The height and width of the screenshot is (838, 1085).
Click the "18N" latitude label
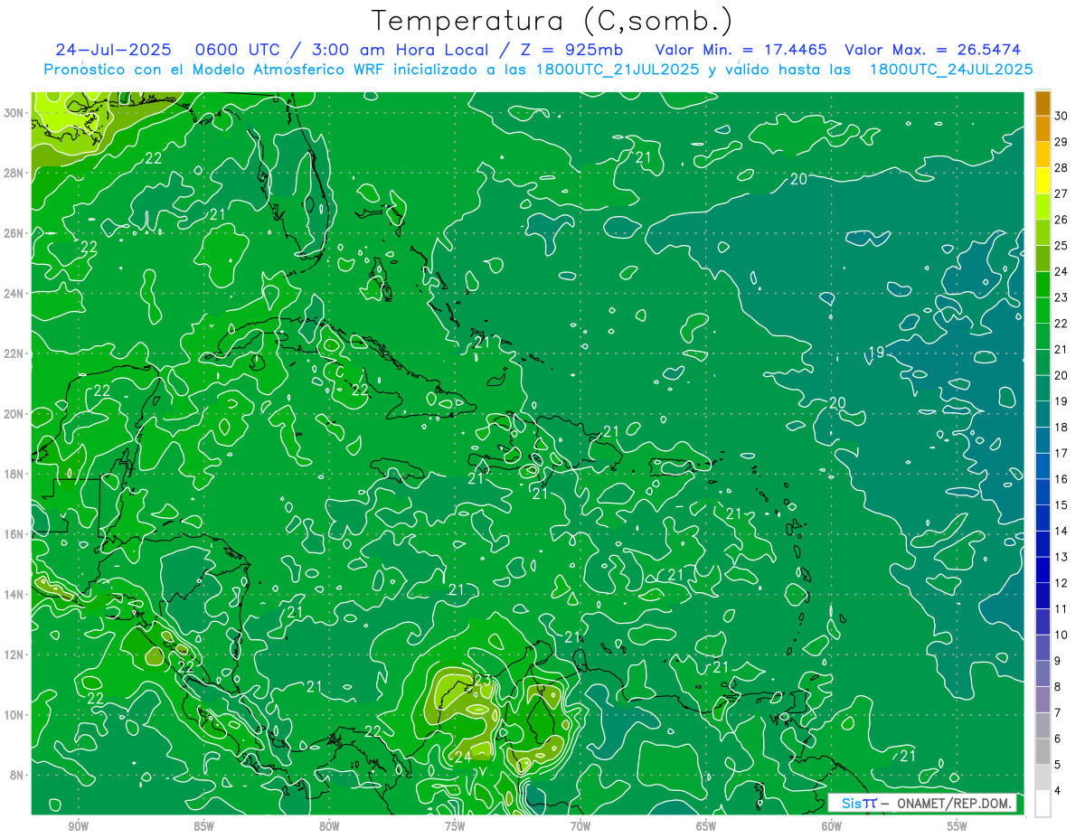pos(14,475)
